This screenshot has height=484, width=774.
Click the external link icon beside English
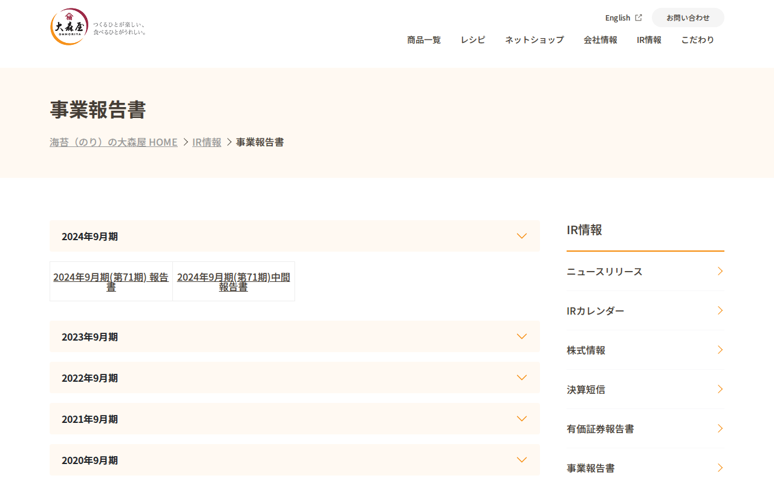click(639, 18)
